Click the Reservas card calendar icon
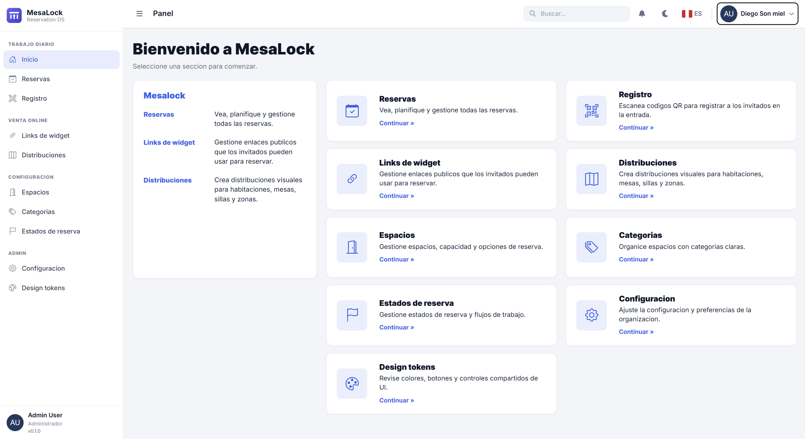The image size is (805, 439). coord(352,111)
